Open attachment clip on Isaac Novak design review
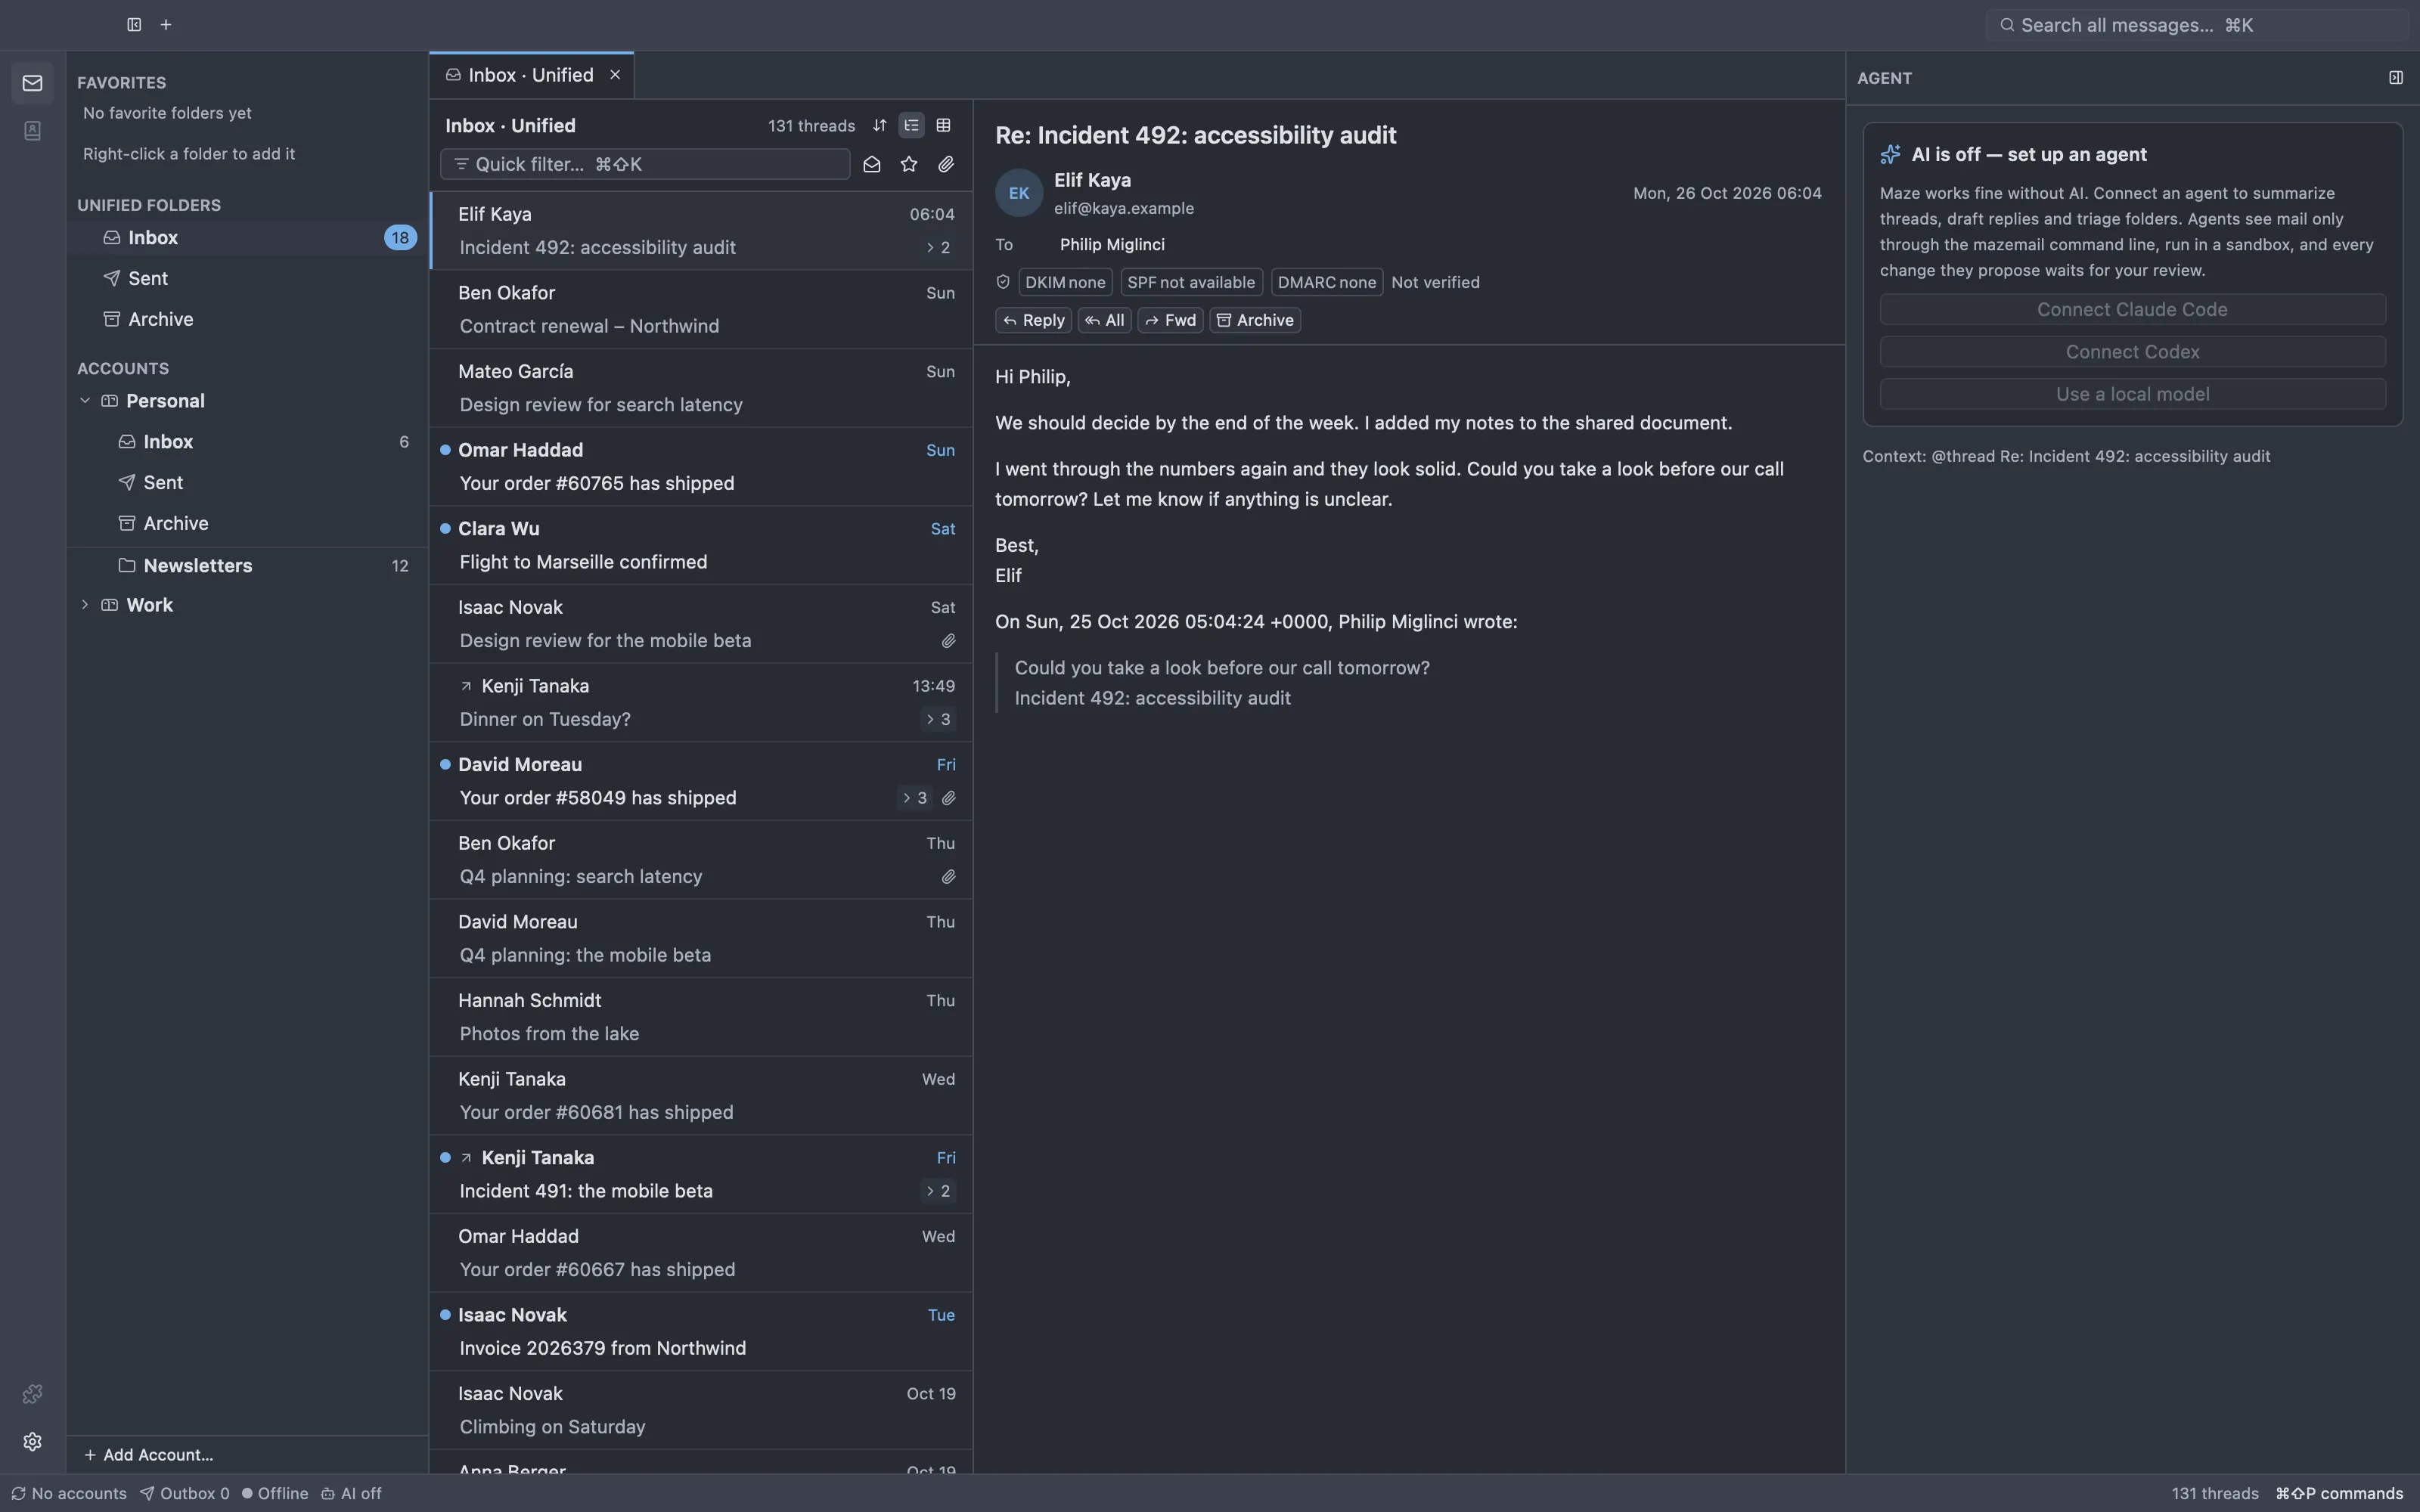2420x1512 pixels. click(x=948, y=641)
